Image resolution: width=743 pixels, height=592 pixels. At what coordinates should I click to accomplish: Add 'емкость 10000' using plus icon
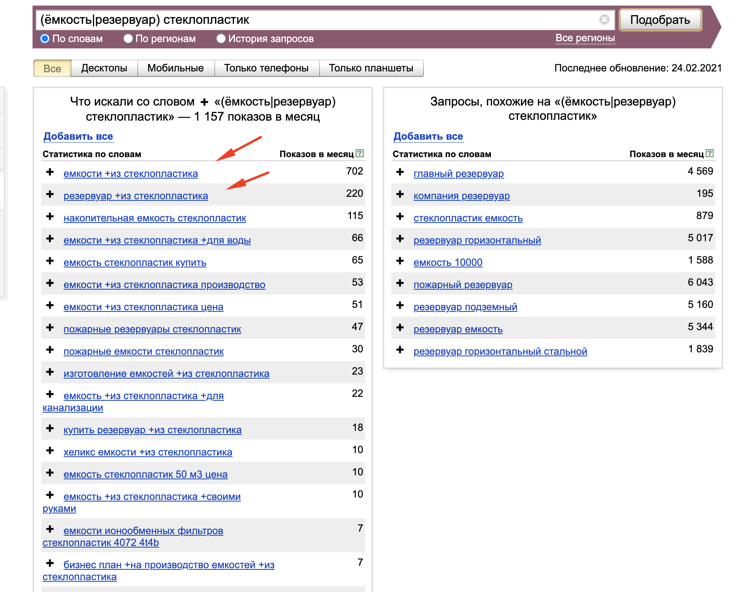(400, 261)
